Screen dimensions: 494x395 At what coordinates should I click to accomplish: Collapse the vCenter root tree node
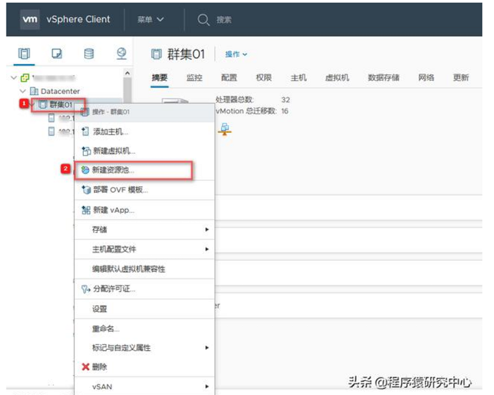coord(14,78)
